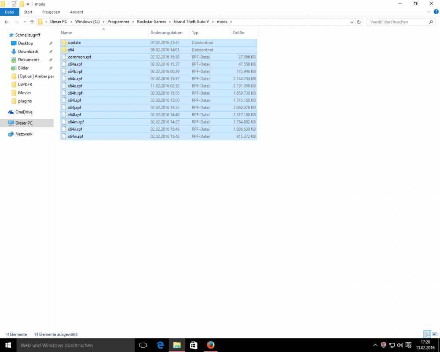
Task: Select the x64h.rpf file
Action: pos(158,93)
